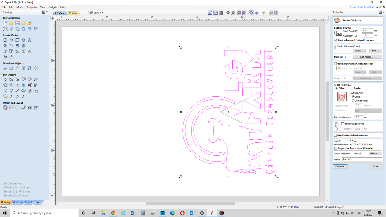Screen dimensions: 386x217
Task: Select Conventional cut direction
Action: [353, 101]
